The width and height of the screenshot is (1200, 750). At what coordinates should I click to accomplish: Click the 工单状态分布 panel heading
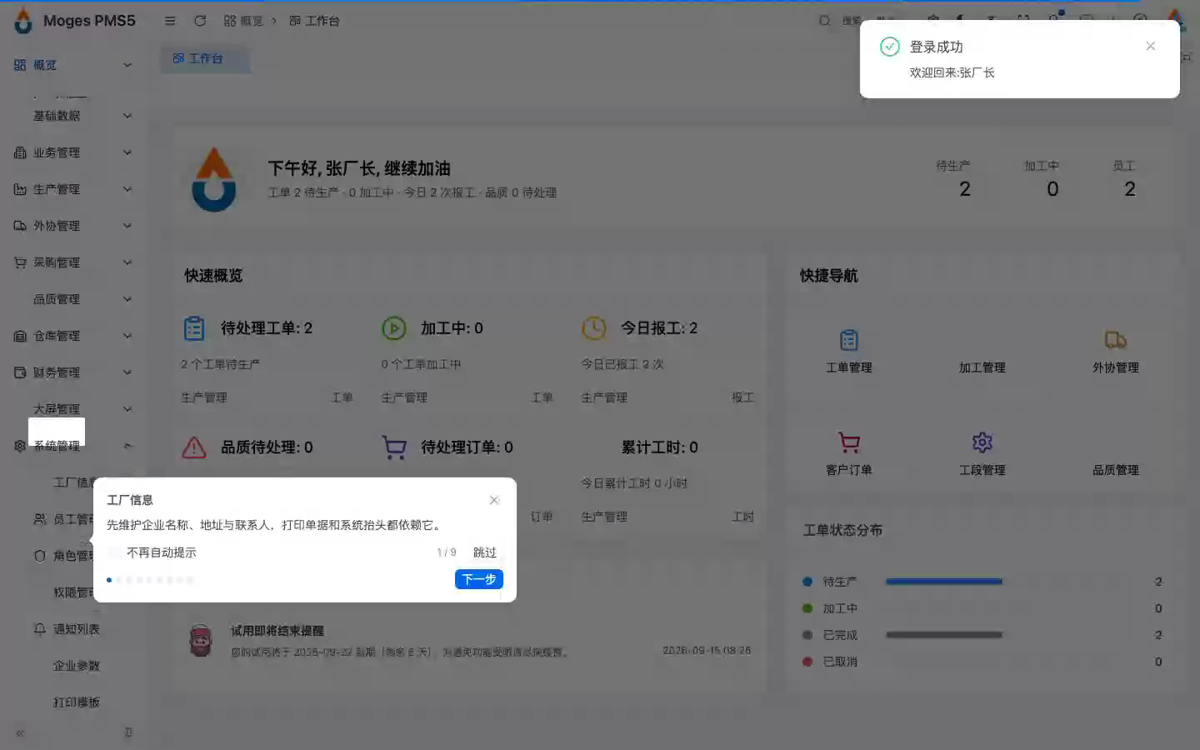click(x=842, y=530)
